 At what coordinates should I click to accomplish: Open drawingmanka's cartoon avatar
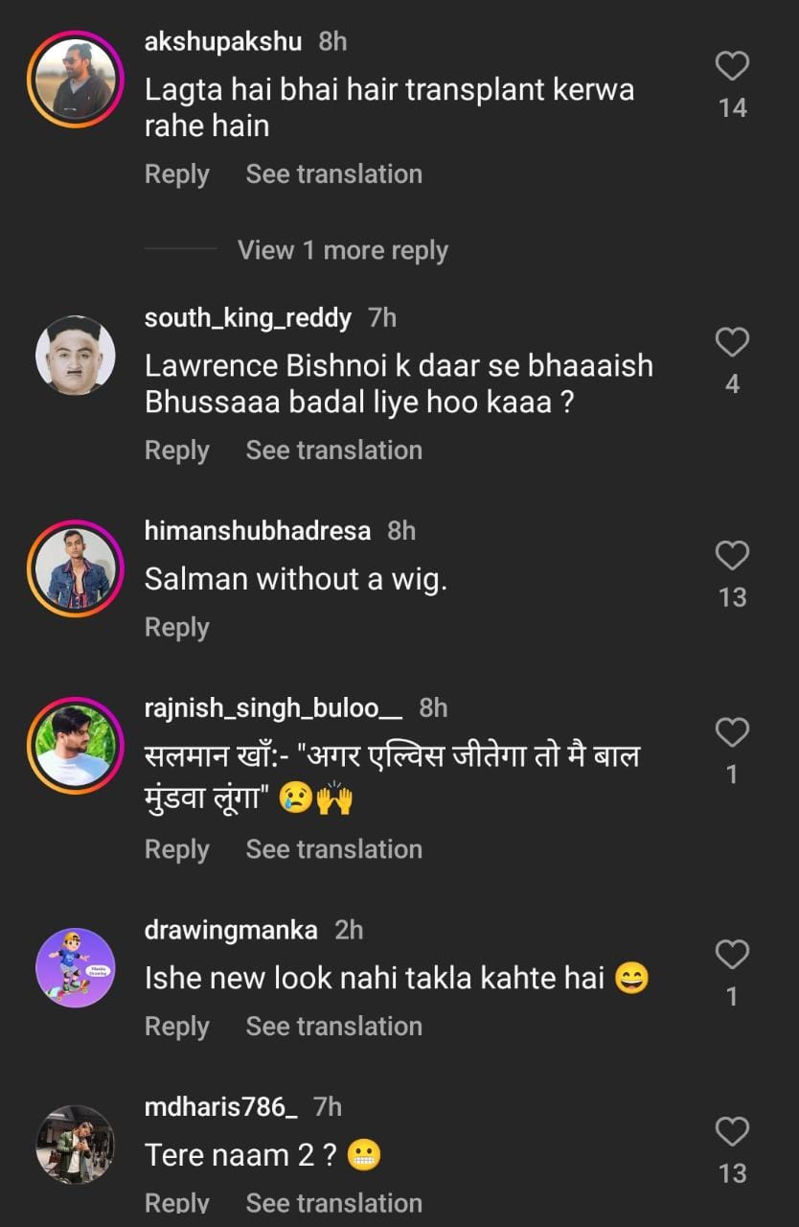76,967
